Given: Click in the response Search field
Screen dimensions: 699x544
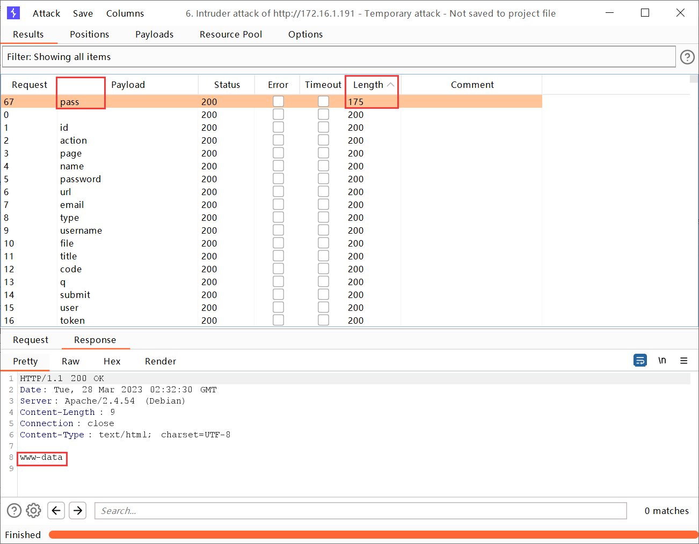Looking at the screenshot, I should point(361,511).
